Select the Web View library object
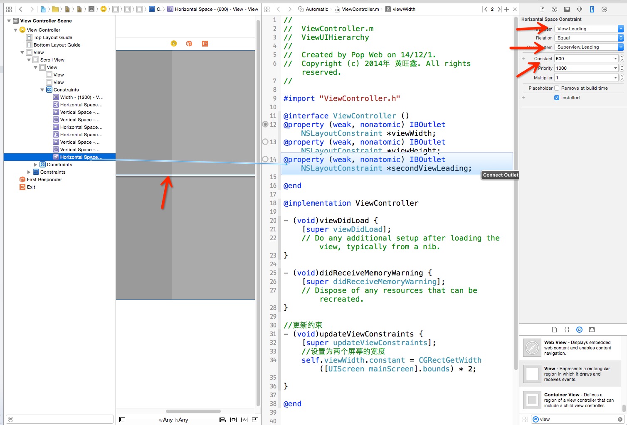Screen dimensions: 627x425 (570, 348)
